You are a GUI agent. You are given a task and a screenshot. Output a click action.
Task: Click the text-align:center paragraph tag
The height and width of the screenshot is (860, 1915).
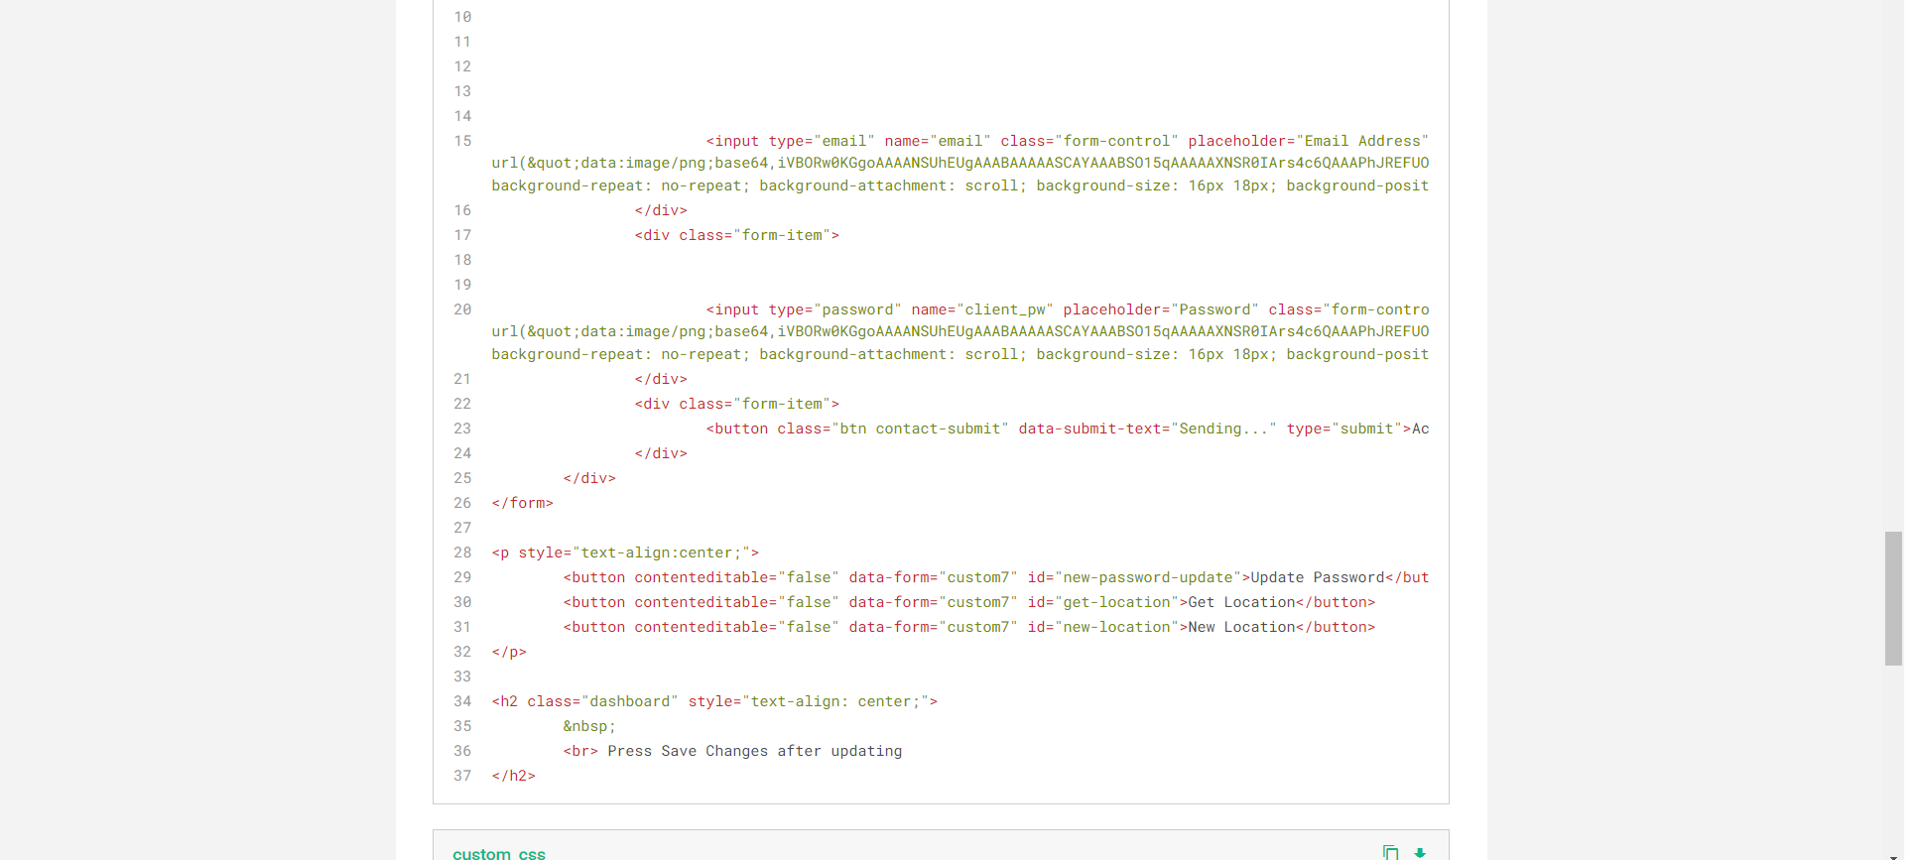click(625, 553)
